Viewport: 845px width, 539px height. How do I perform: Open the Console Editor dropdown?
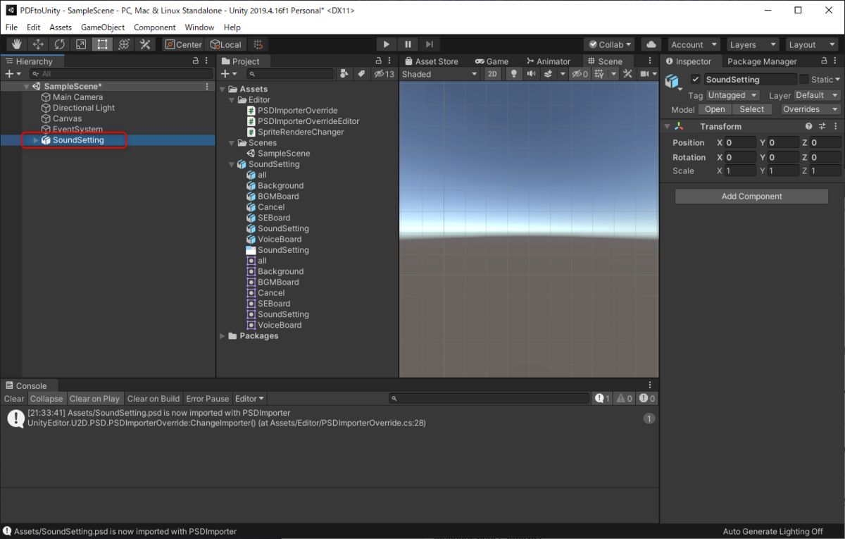click(250, 399)
